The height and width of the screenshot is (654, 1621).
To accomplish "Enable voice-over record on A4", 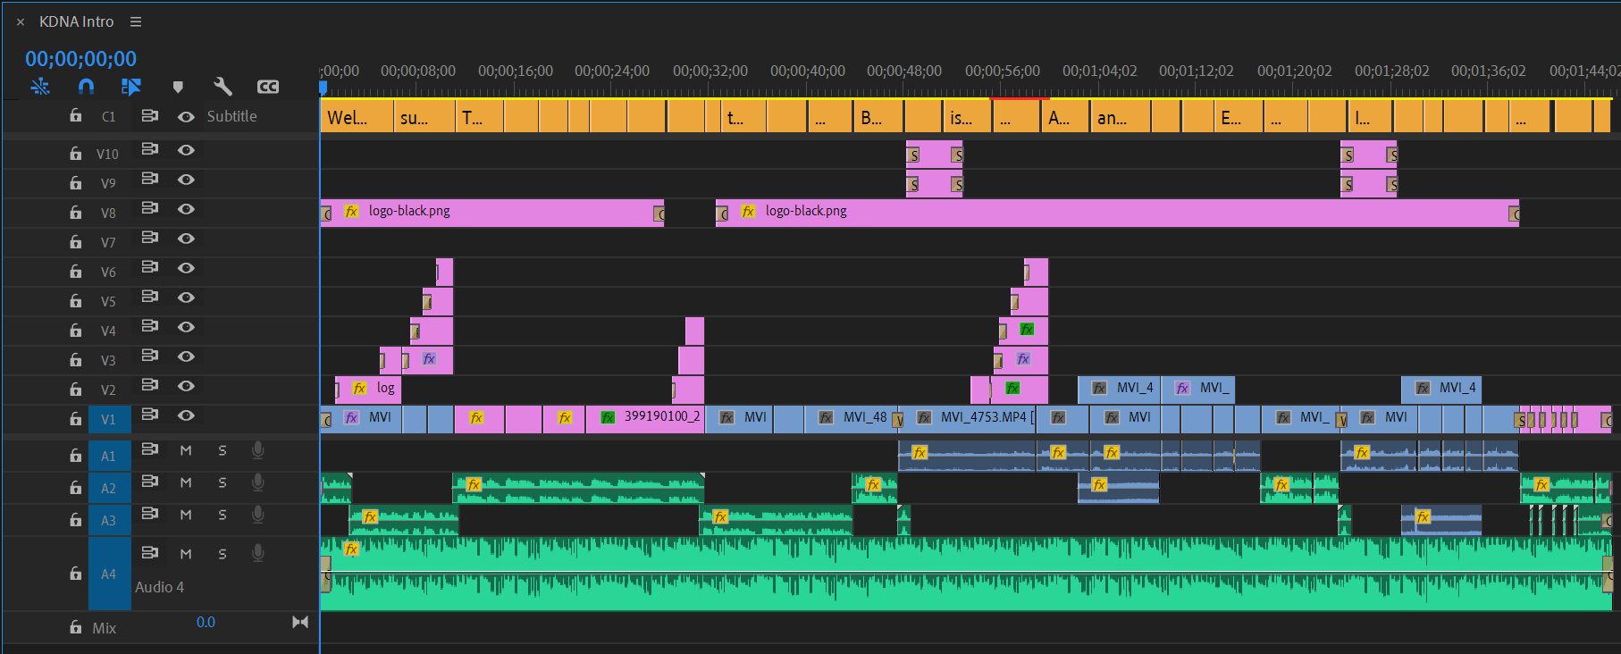I will [x=258, y=554].
